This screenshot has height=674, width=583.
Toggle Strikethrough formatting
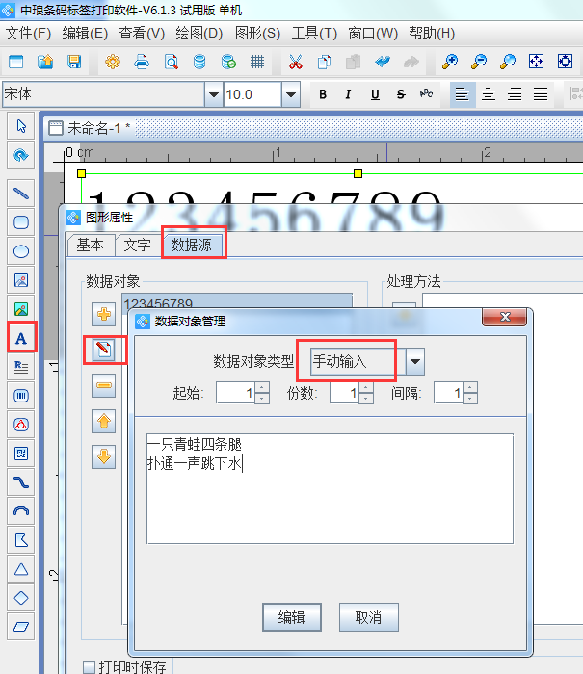click(401, 94)
